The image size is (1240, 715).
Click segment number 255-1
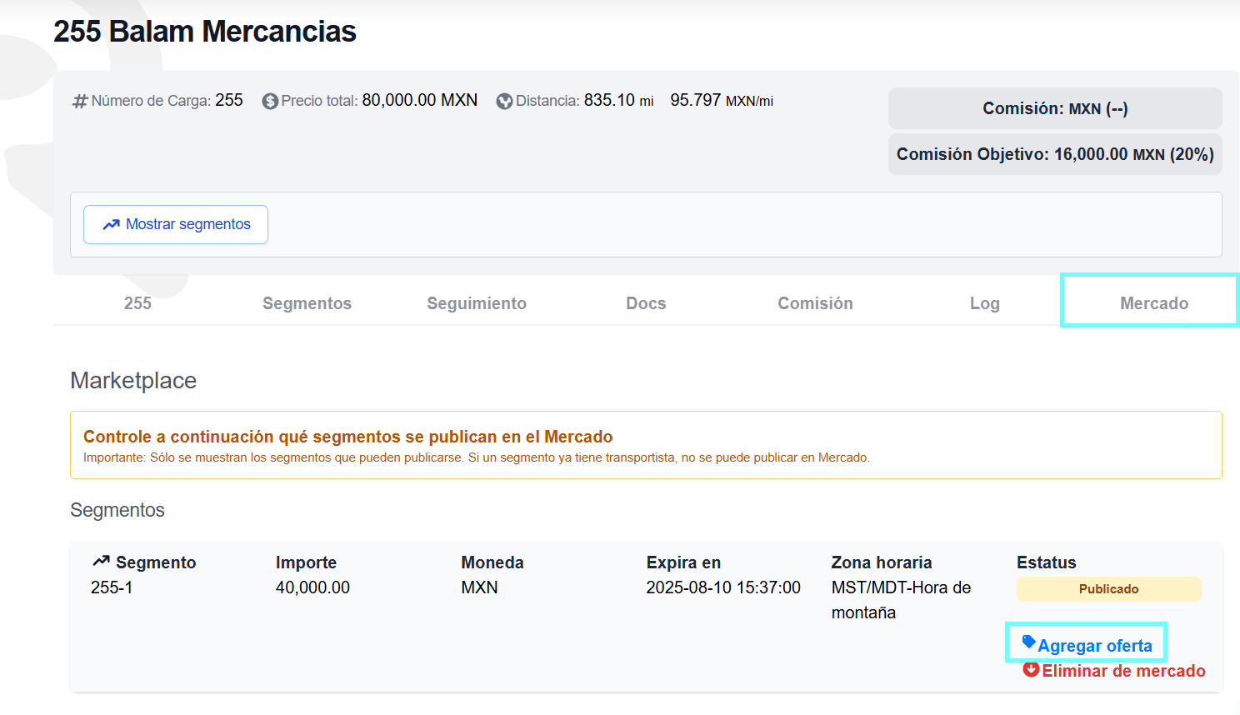click(112, 587)
